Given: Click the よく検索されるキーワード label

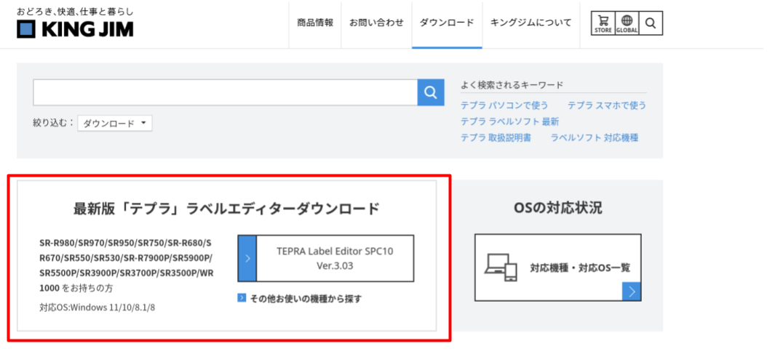Looking at the screenshot, I should pyautogui.click(x=512, y=85).
